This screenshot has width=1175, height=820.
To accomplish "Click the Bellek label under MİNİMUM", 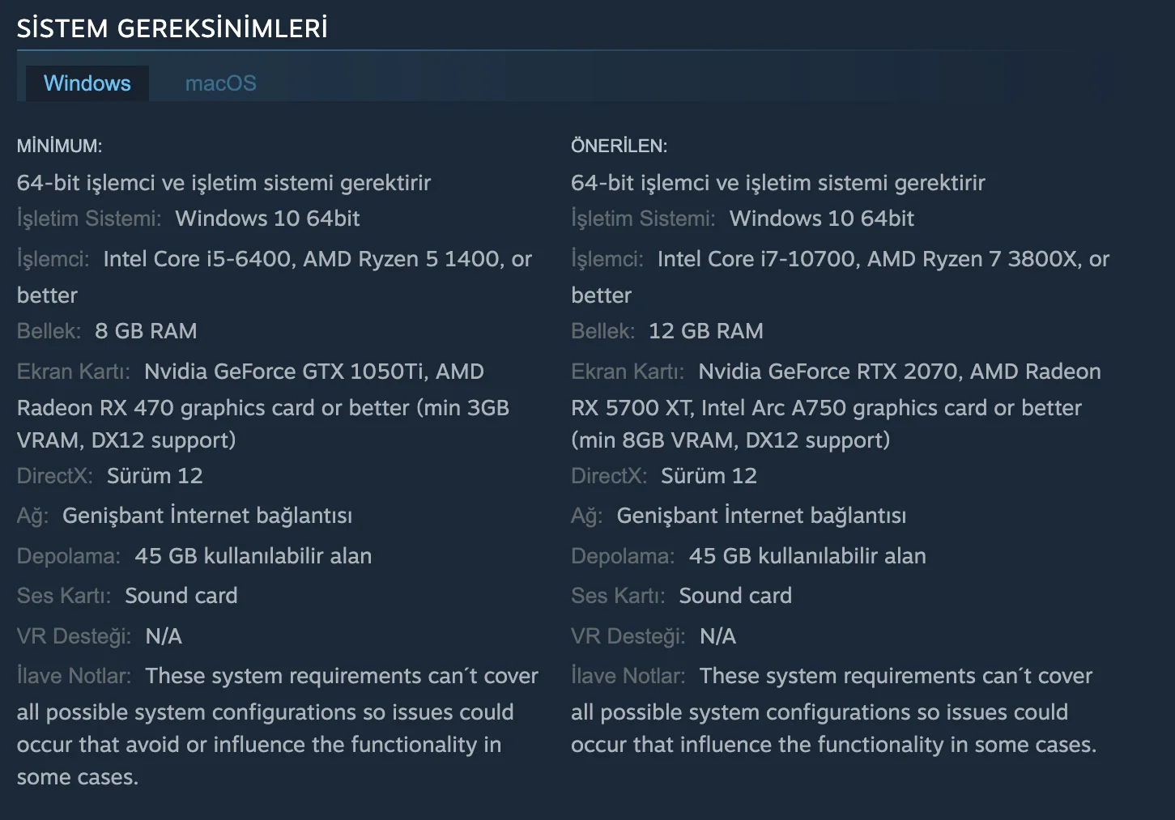I will [49, 331].
